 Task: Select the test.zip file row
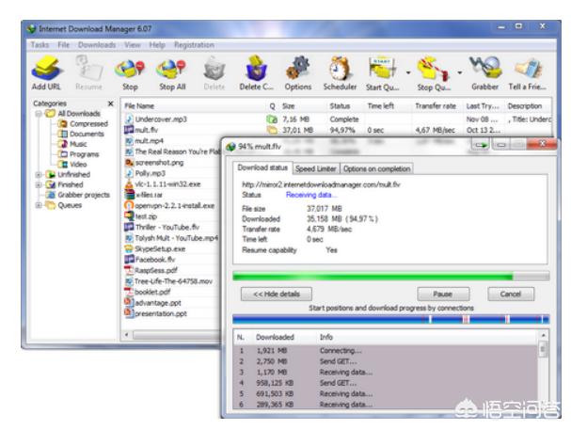point(171,216)
